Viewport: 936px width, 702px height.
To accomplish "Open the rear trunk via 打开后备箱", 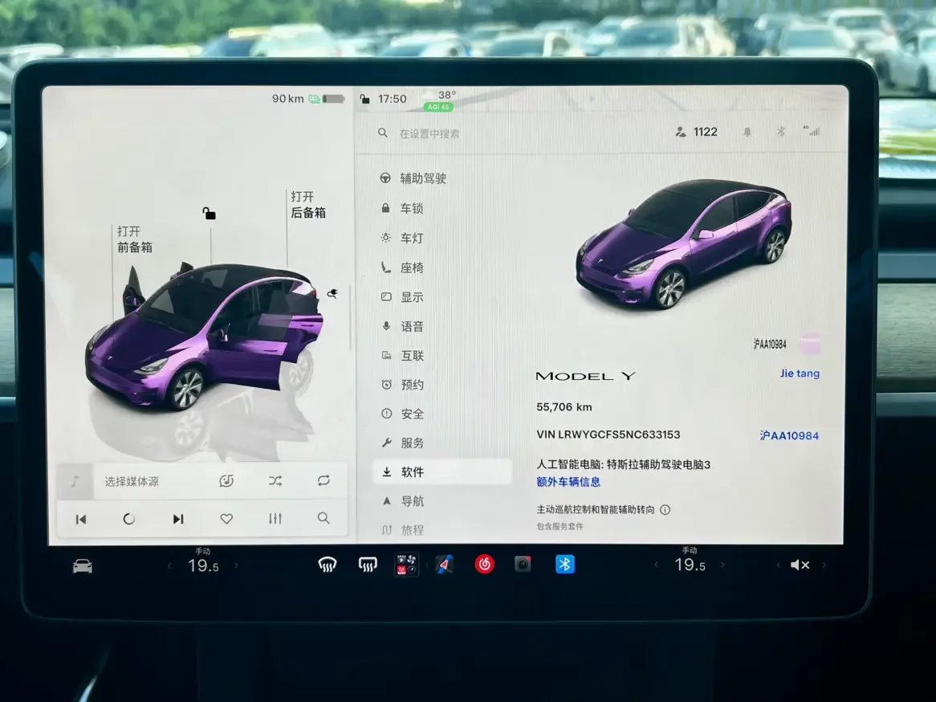I will point(308,204).
